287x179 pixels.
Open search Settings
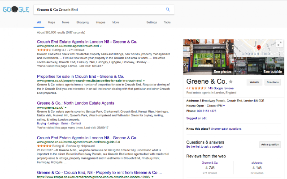pyautogui.click(x=152, y=22)
